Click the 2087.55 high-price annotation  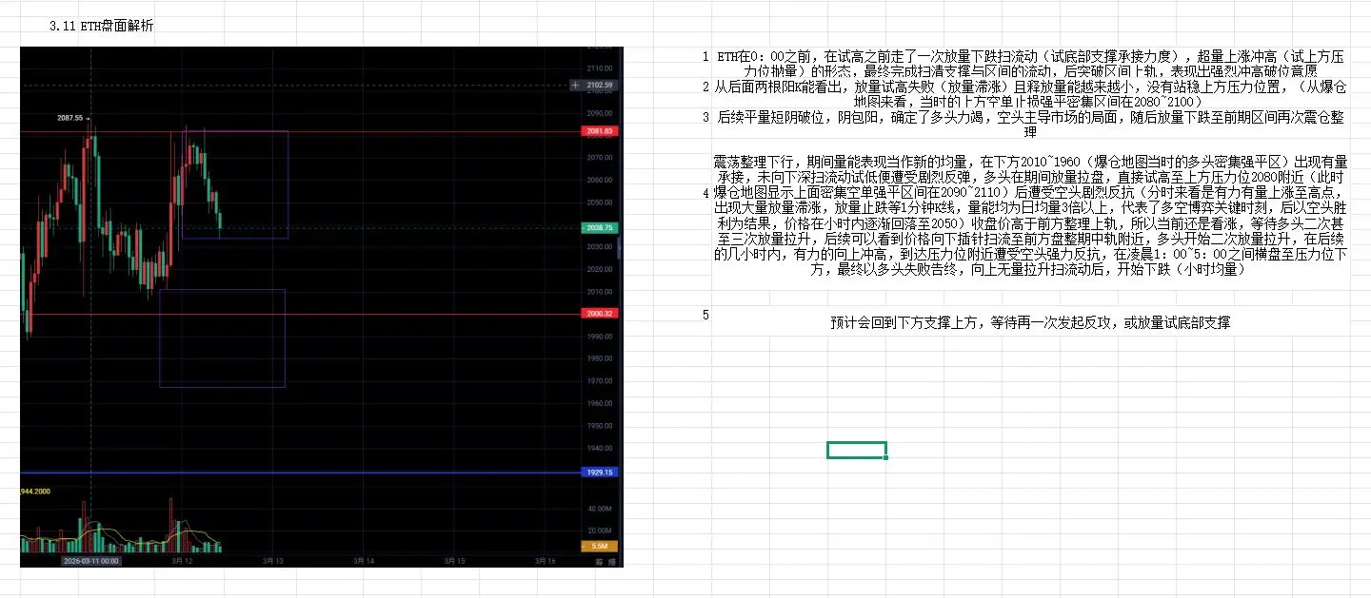(x=72, y=118)
